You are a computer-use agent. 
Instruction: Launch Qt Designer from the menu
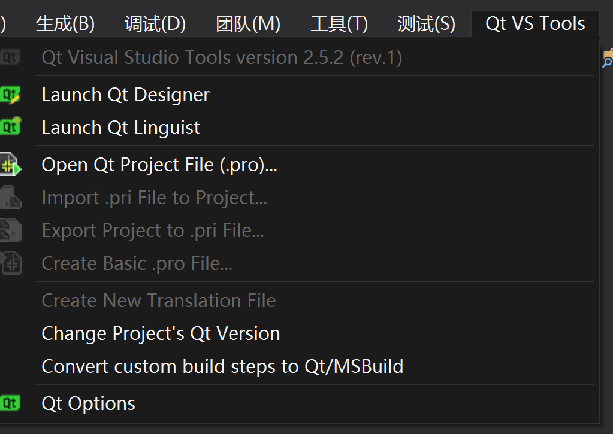(x=125, y=94)
